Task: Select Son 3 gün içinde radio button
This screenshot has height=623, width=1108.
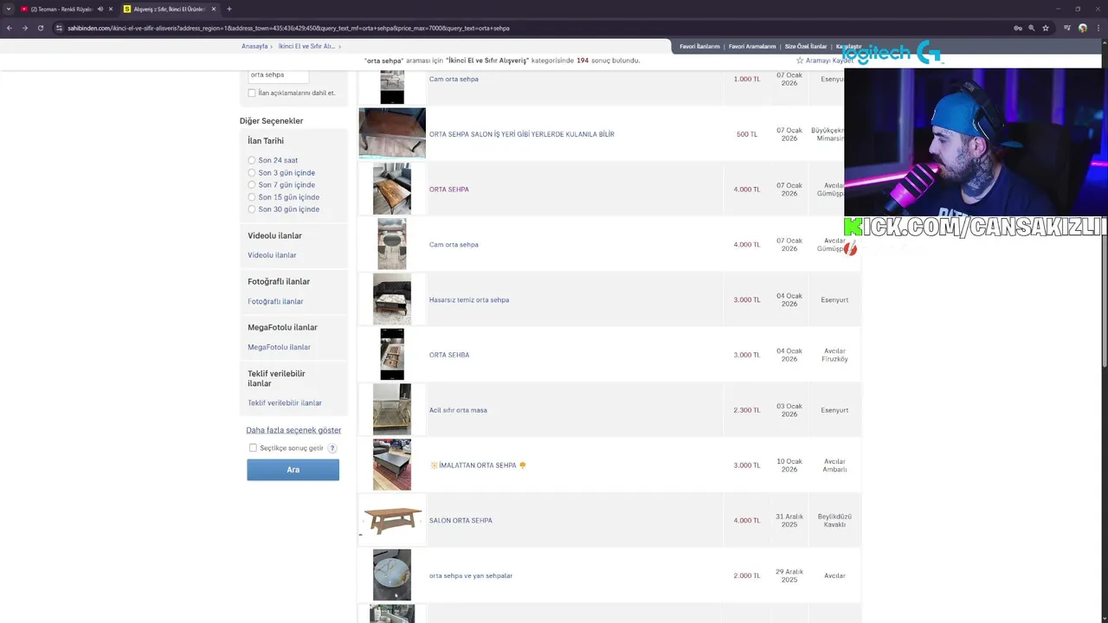Action: pos(252,172)
